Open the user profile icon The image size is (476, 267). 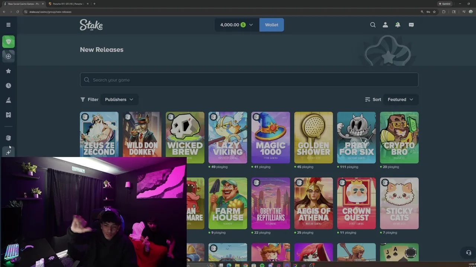coord(385,25)
